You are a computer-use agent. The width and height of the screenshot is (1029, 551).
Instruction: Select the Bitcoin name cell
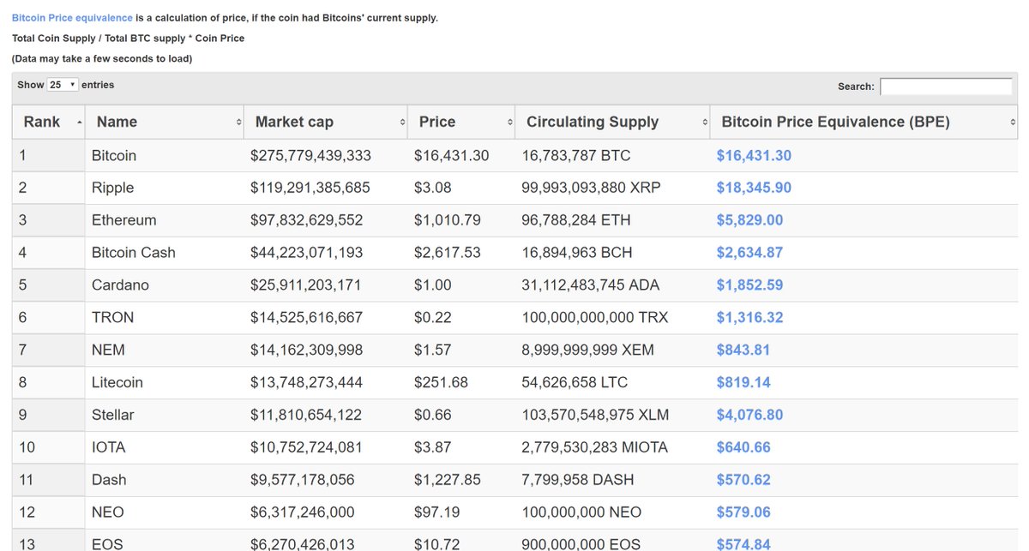(x=165, y=156)
